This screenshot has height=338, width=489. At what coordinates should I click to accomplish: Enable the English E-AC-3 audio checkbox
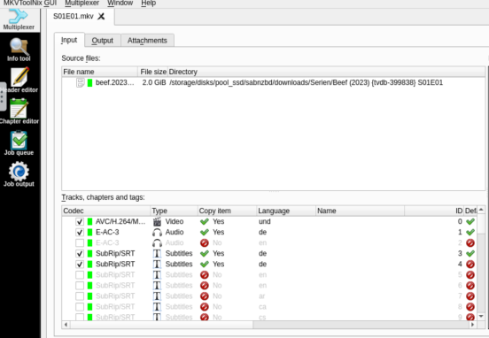click(80, 242)
